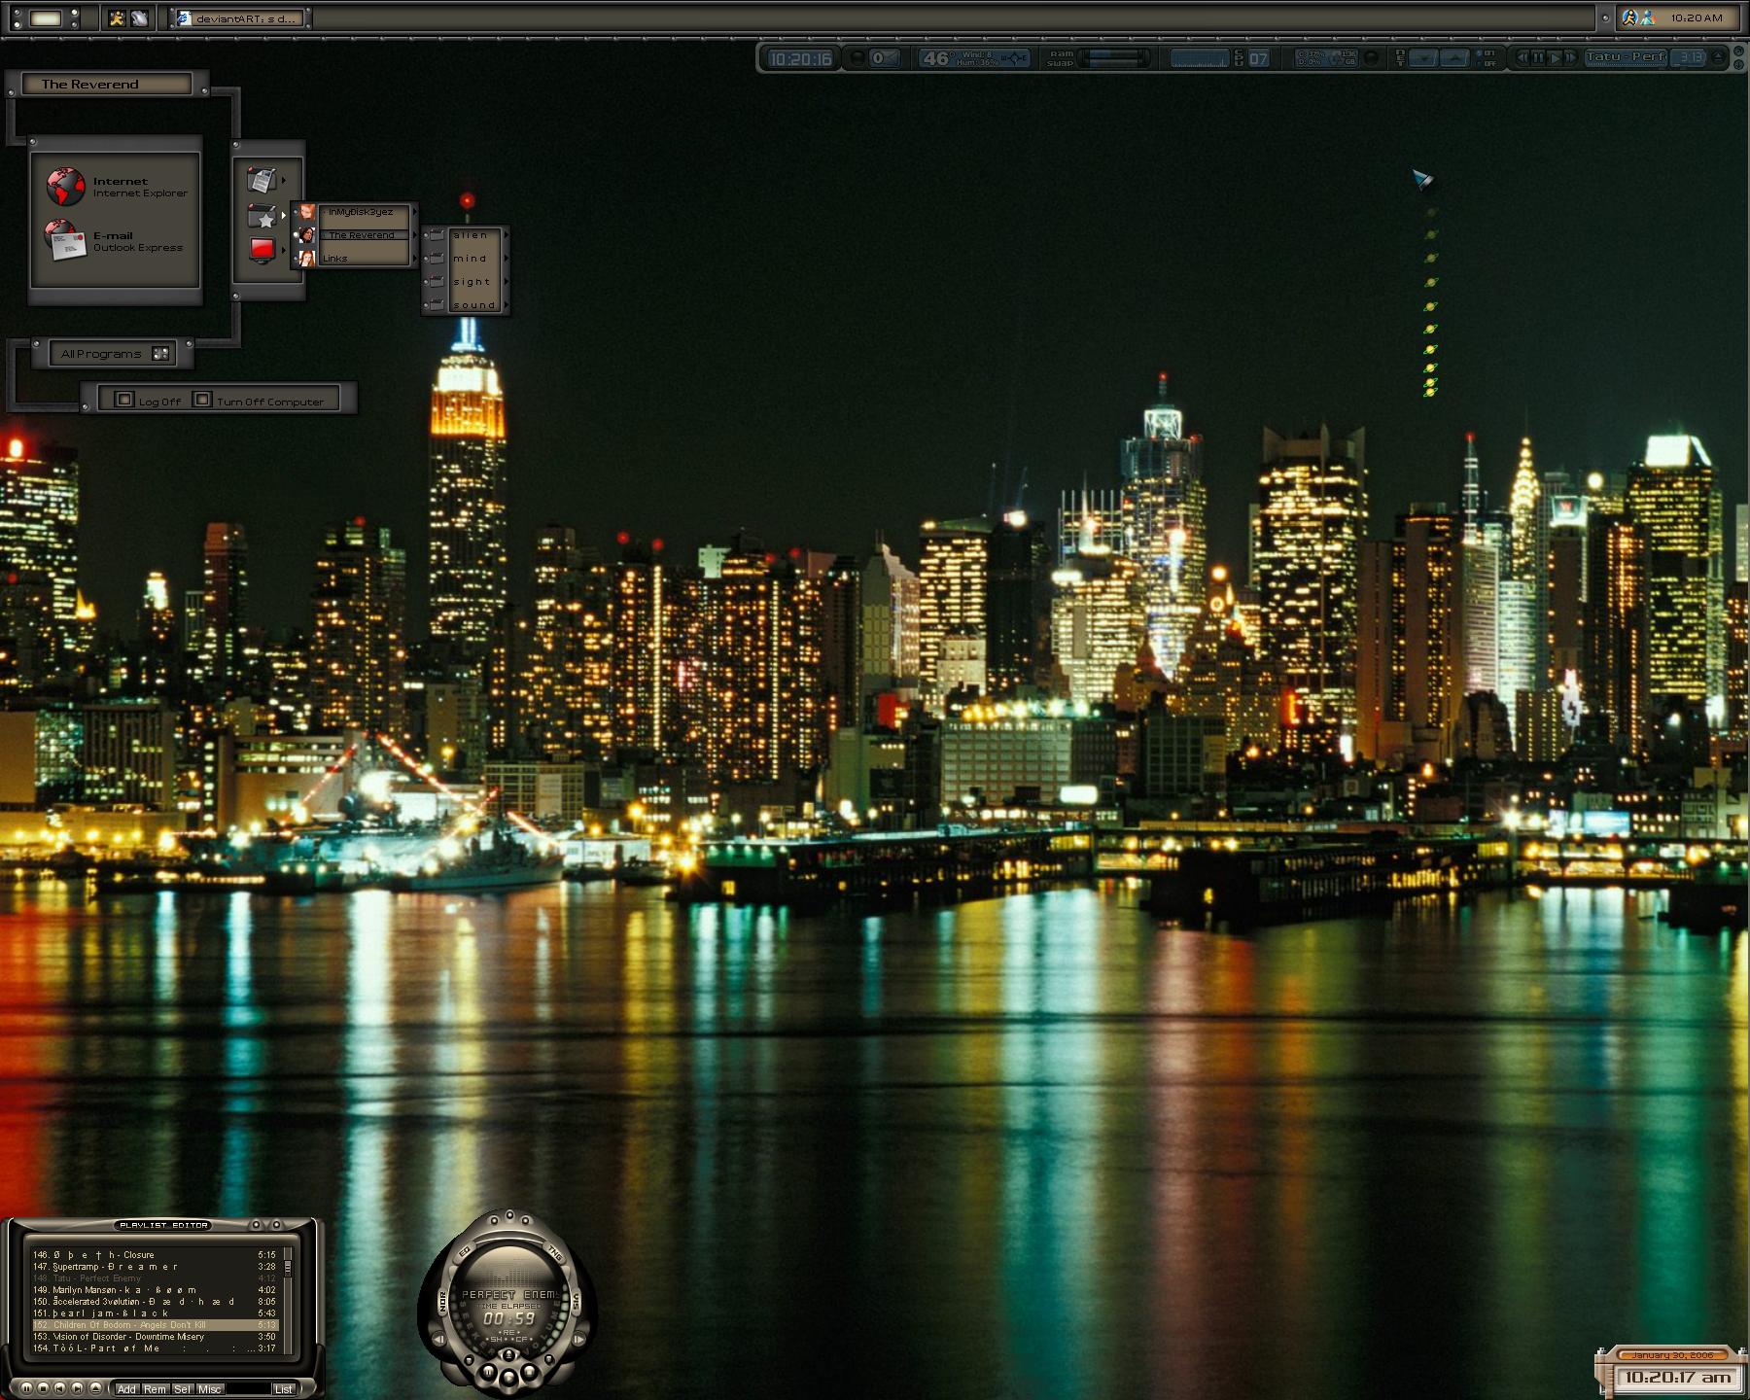Open the sound folder
The width and height of the screenshot is (1750, 1400).
coord(474,305)
